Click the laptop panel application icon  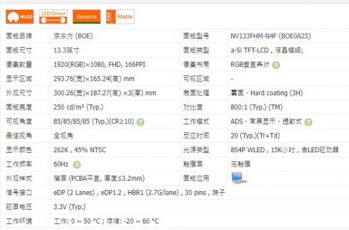click(239, 178)
